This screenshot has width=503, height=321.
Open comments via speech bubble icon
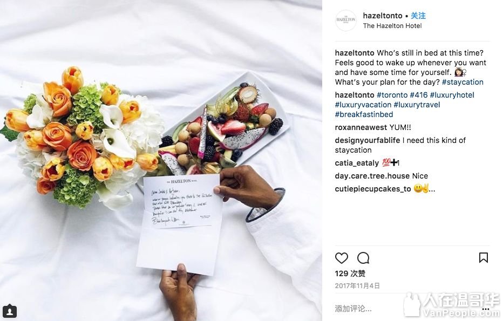point(363,258)
